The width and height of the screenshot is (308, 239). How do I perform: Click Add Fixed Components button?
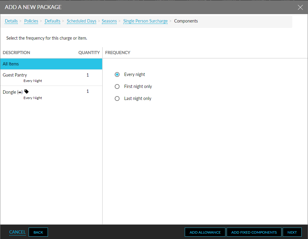pos(254,232)
